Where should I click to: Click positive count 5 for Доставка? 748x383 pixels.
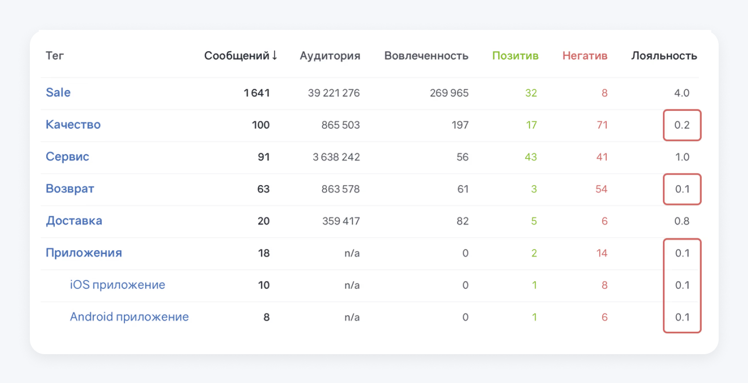click(x=534, y=221)
